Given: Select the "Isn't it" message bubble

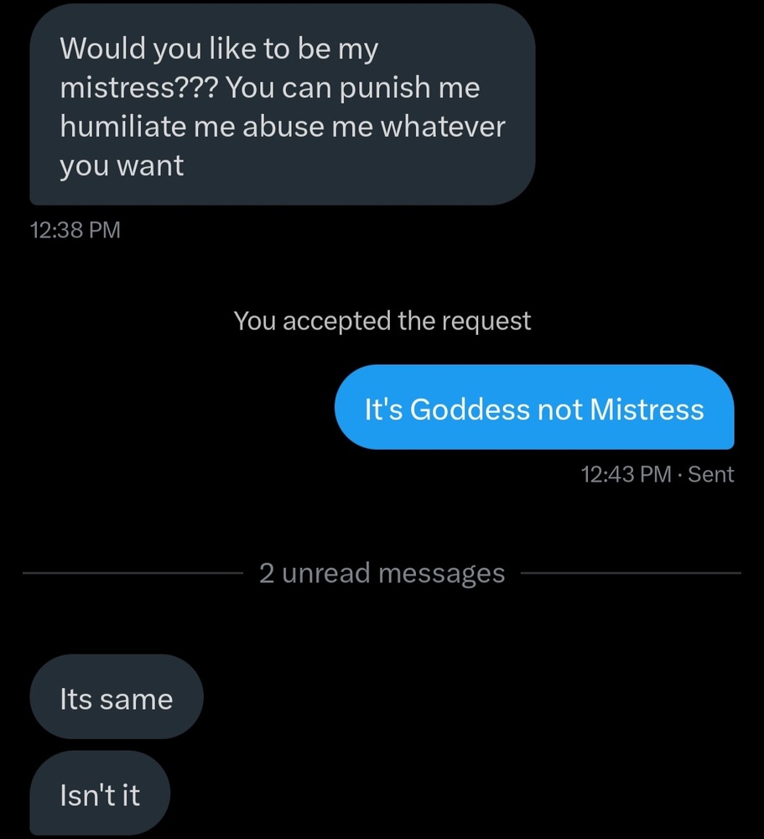Looking at the screenshot, I should (100, 794).
